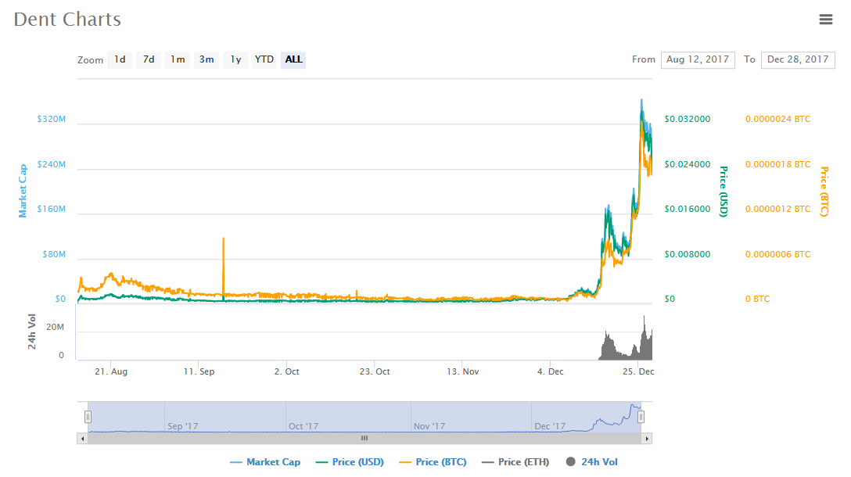Choose the YTD zoom option

pyautogui.click(x=264, y=59)
